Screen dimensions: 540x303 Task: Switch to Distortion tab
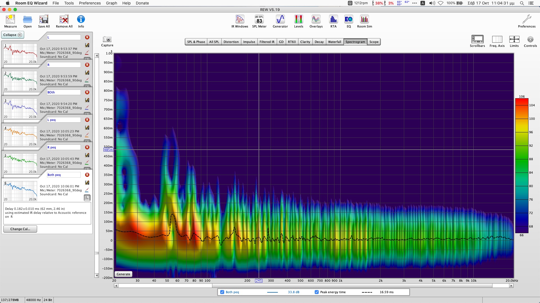[231, 42]
